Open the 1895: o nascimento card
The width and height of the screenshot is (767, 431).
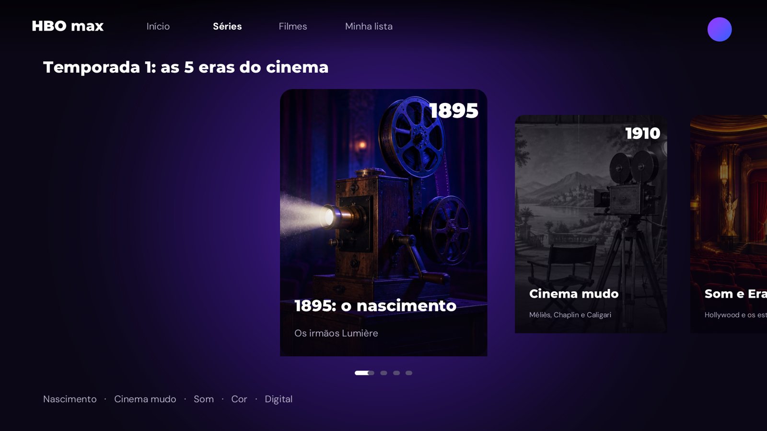(x=383, y=223)
